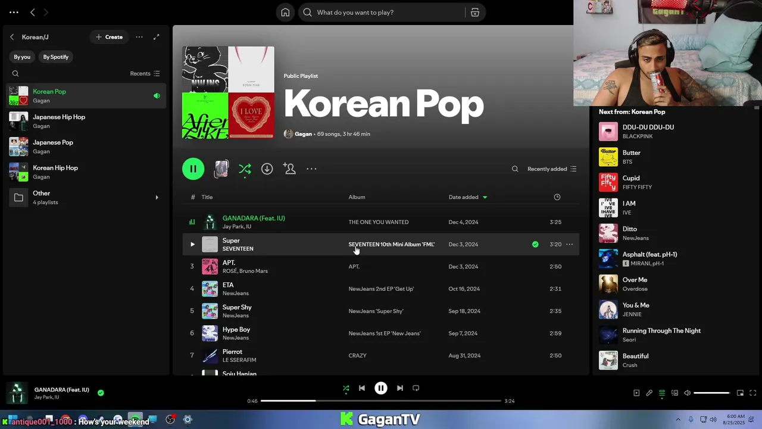Sort by duration clock column icon
The image size is (762, 429).
click(x=557, y=197)
